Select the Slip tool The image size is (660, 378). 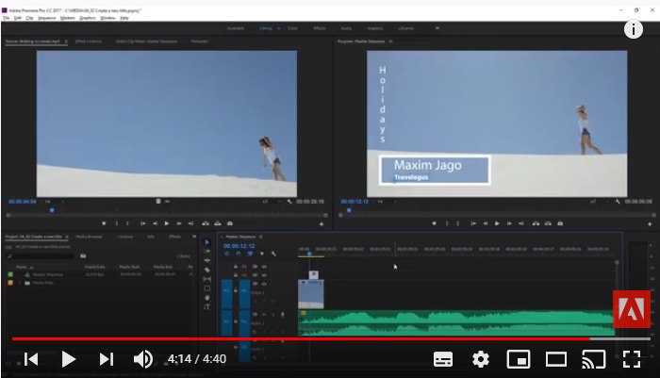(x=206, y=279)
